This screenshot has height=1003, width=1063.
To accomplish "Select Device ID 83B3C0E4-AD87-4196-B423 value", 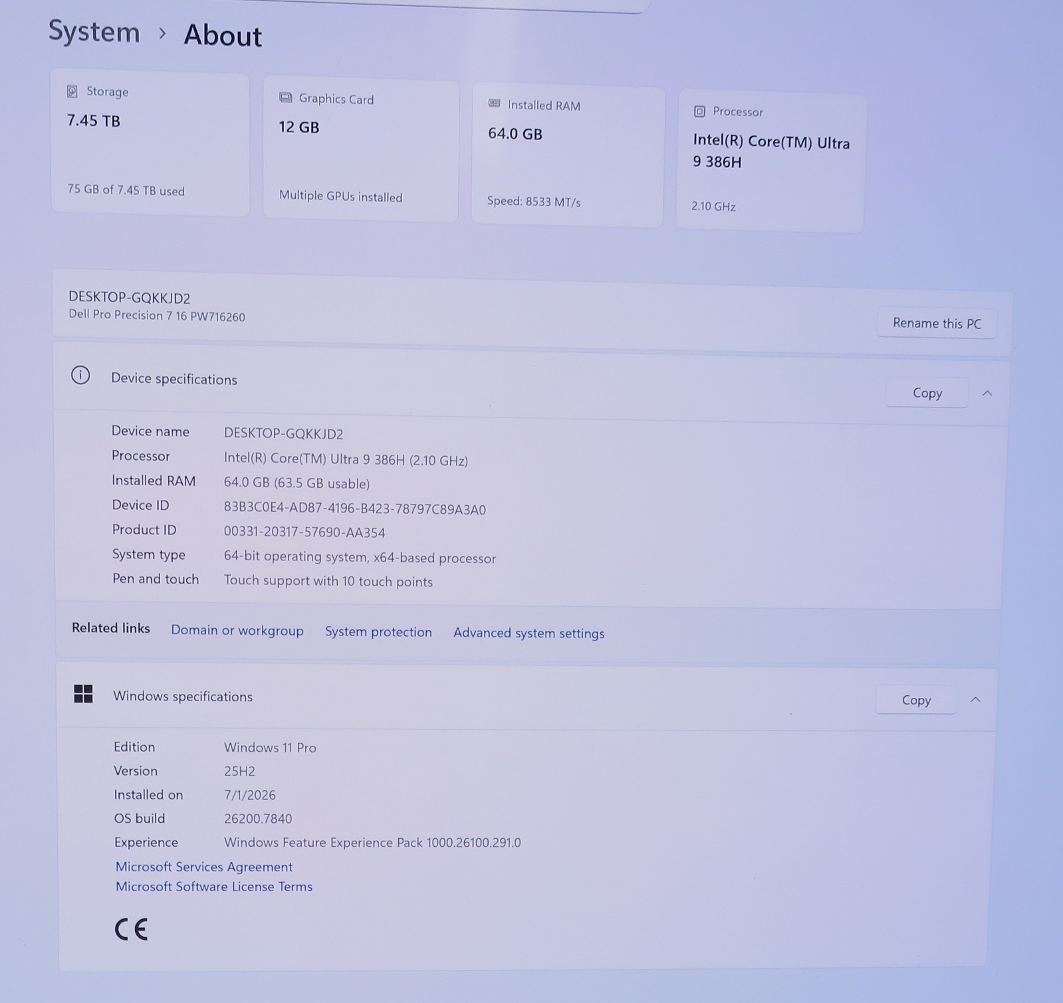I will click(x=355, y=508).
